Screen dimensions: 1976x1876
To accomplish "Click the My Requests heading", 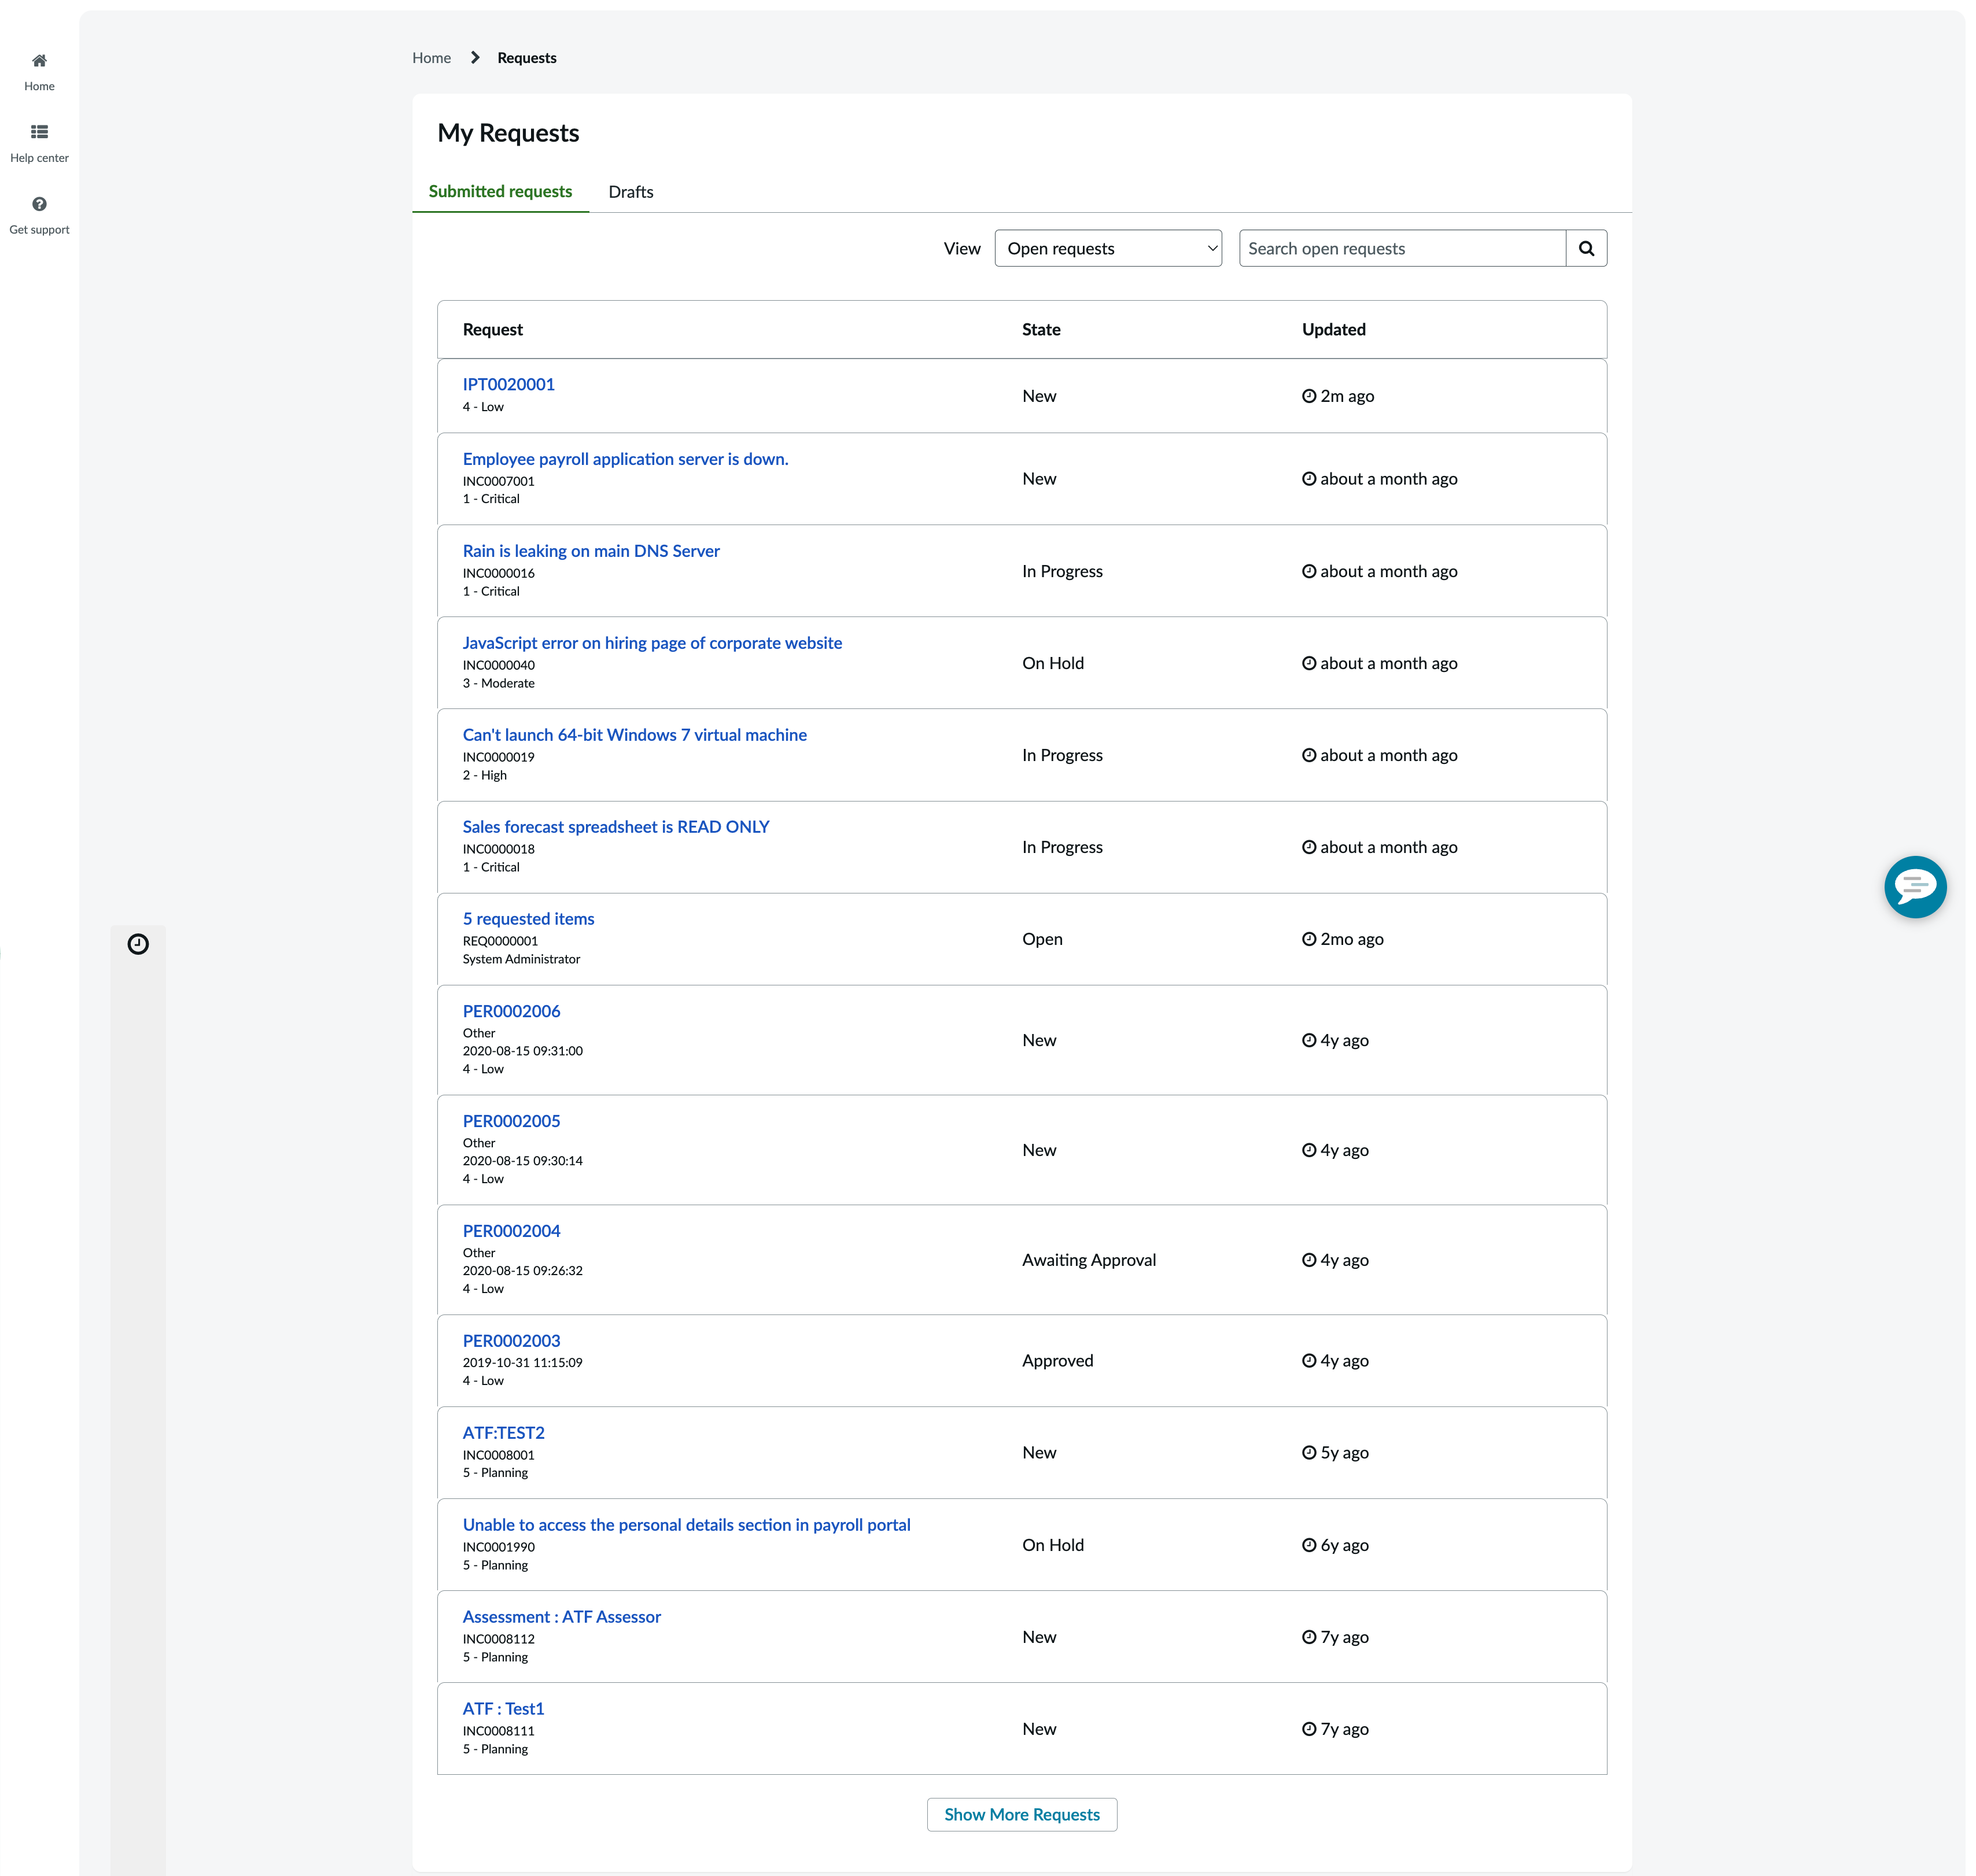I will pyautogui.click(x=508, y=133).
